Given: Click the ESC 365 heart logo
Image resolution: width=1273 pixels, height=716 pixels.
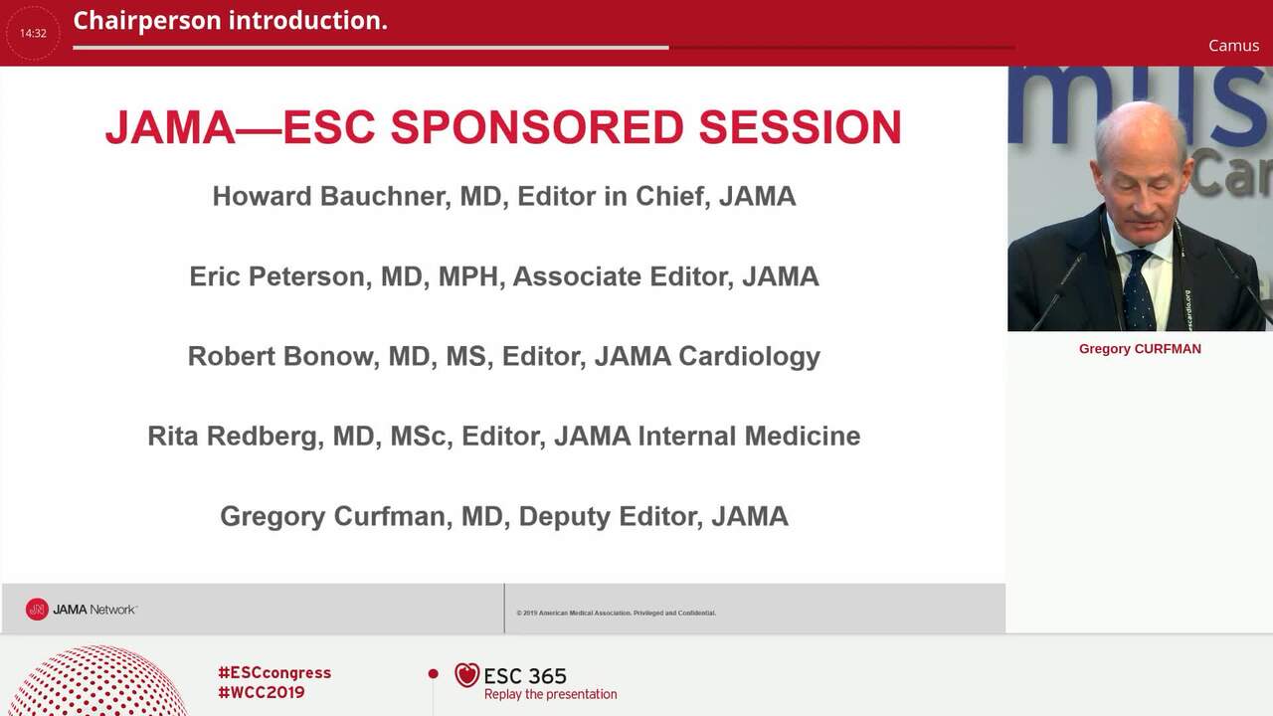Looking at the screenshot, I should click(466, 675).
